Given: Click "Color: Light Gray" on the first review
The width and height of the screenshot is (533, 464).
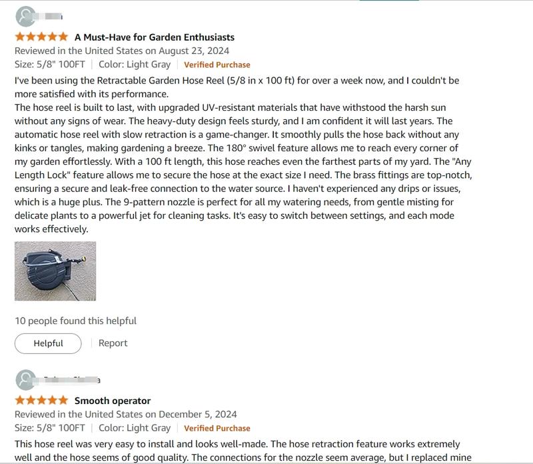Looking at the screenshot, I should coord(135,65).
